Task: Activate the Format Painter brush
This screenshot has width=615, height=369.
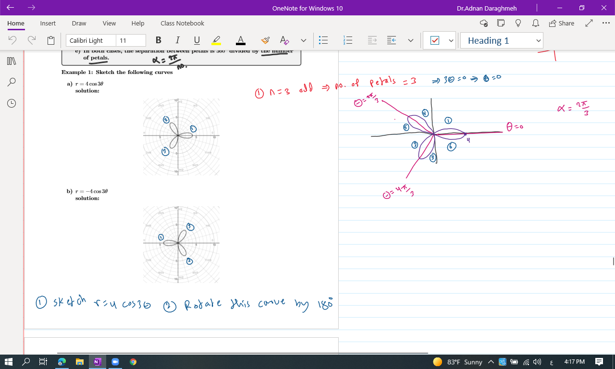Action: coord(265,40)
